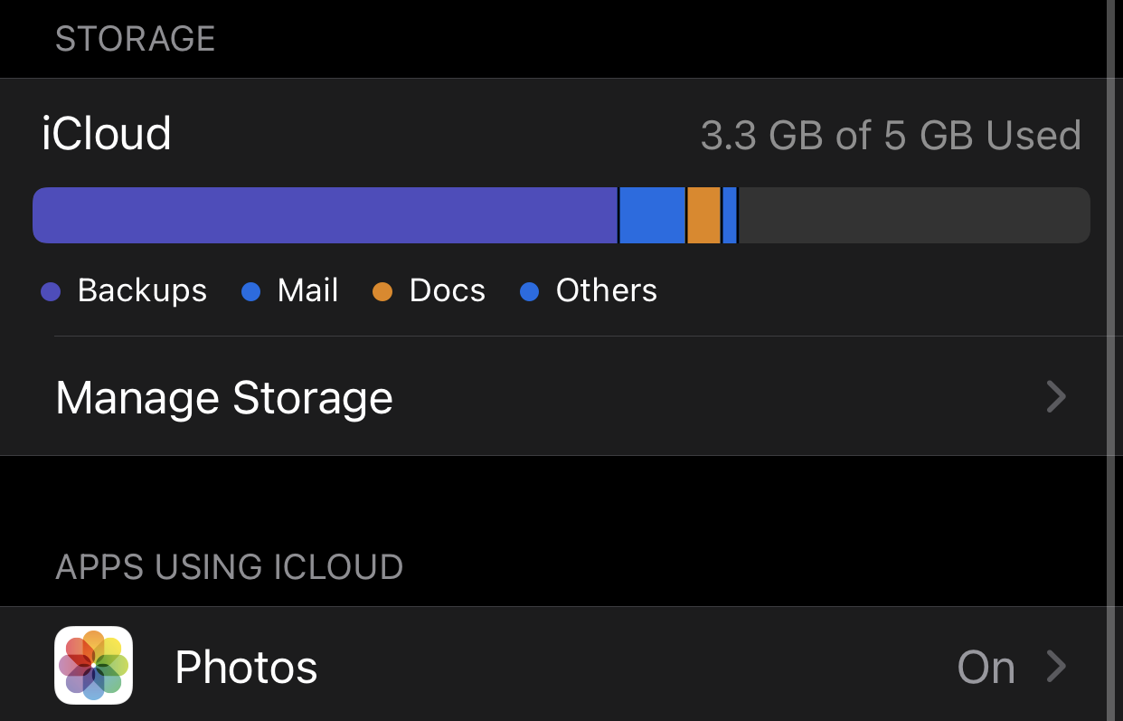Select the APPS USING ICLOUD section header
This screenshot has width=1123, height=721.
pyautogui.click(x=230, y=567)
